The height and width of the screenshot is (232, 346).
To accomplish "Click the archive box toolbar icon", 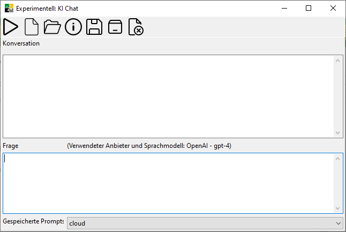I will point(115,27).
